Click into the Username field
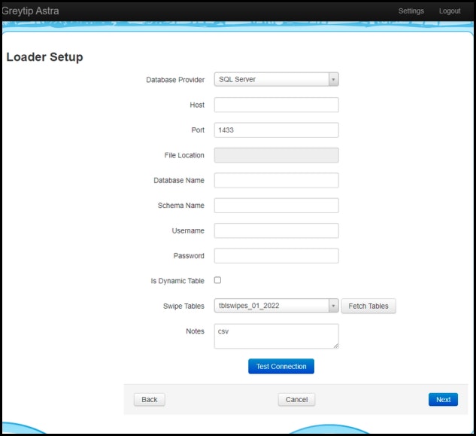476x436 pixels. point(276,230)
